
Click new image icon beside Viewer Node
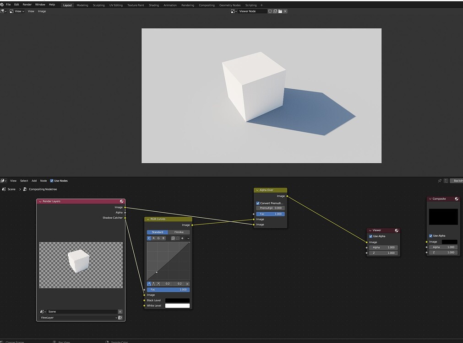(275, 11)
